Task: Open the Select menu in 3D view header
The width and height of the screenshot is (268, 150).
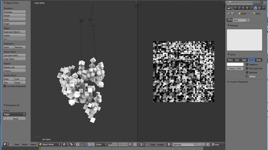Action: pyautogui.click(x=25, y=145)
